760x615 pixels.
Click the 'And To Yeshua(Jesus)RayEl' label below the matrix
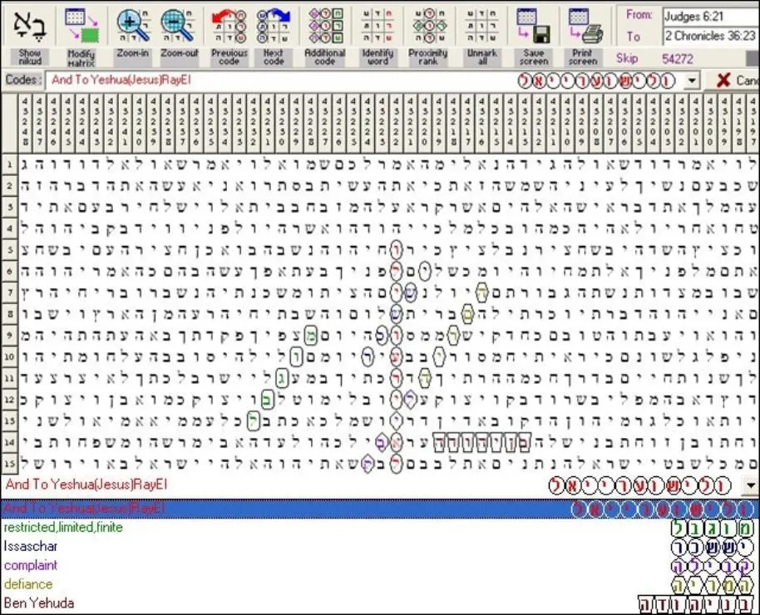[86, 485]
